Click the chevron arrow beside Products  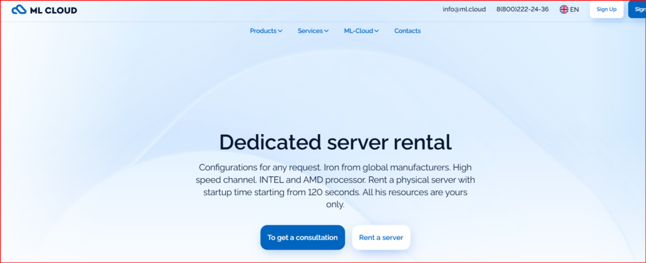[x=280, y=31]
